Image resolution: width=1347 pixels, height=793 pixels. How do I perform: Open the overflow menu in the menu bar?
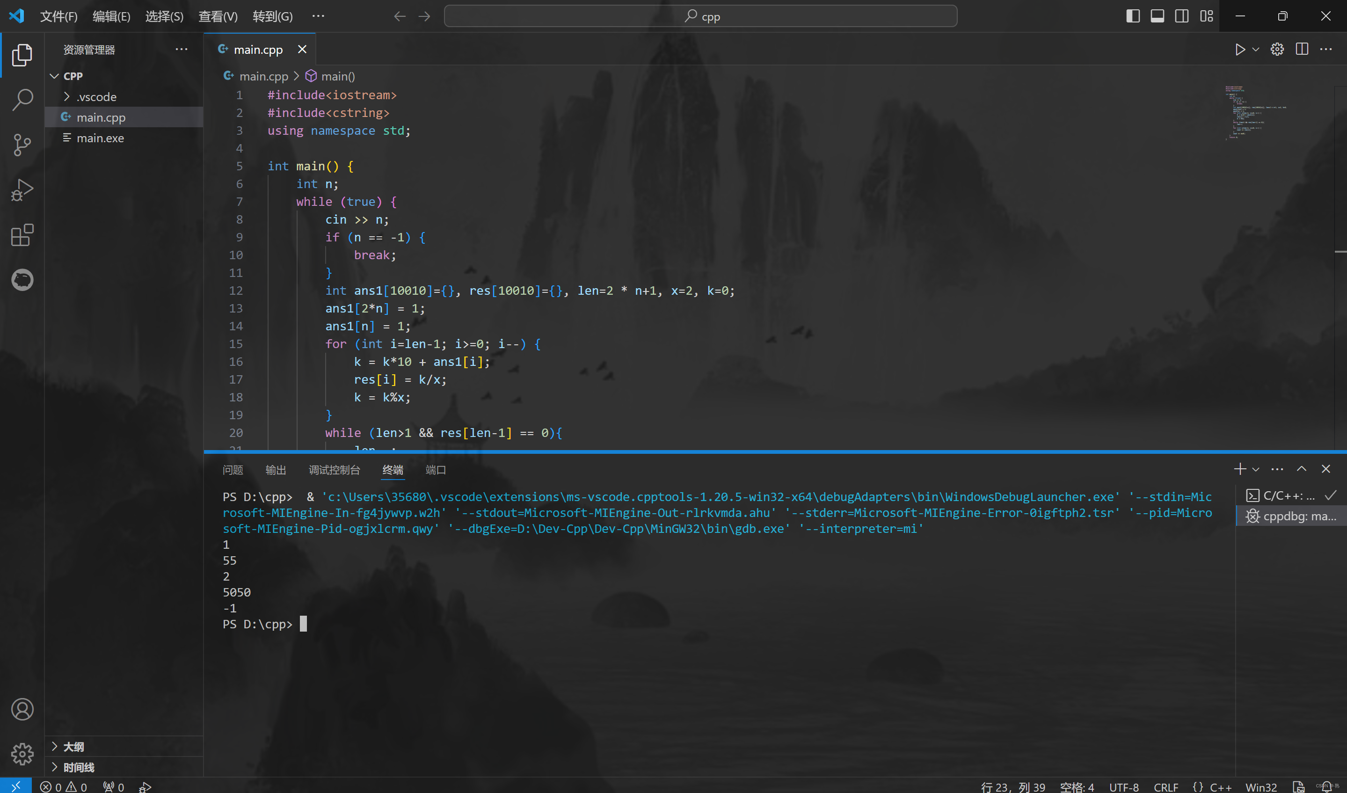pos(318,16)
